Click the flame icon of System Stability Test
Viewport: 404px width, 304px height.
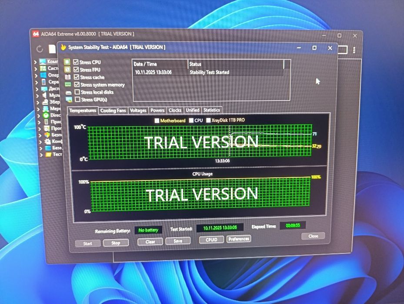coord(63,47)
